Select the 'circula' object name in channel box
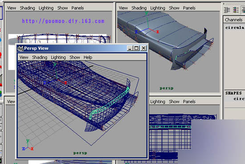 [234, 28]
